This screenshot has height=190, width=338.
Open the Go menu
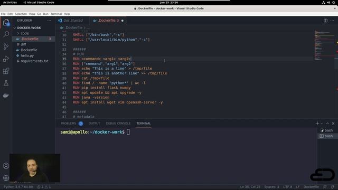click(39, 14)
